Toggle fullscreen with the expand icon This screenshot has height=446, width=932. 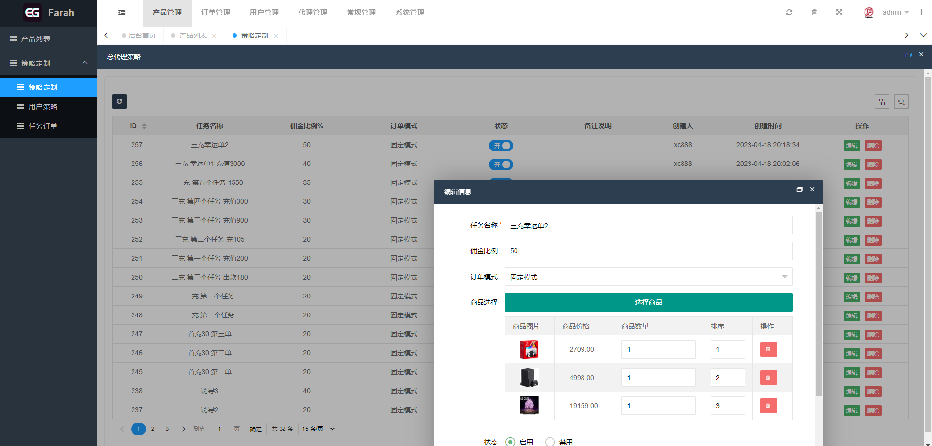[839, 12]
